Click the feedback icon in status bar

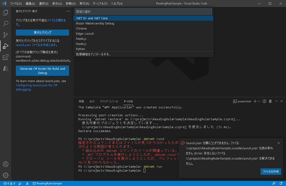tap(274, 183)
